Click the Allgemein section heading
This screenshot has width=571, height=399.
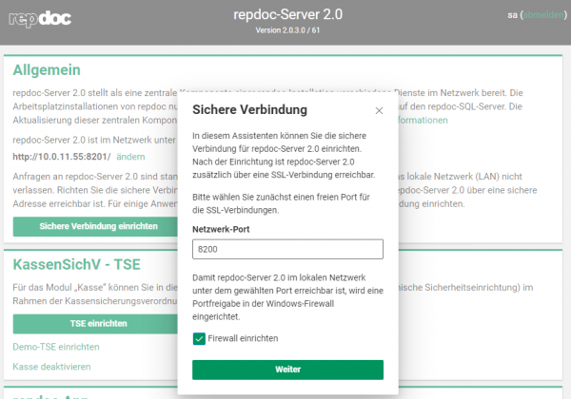click(47, 70)
